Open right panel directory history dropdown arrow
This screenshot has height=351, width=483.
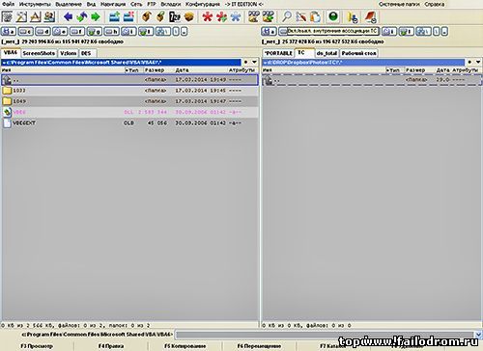tap(478, 62)
